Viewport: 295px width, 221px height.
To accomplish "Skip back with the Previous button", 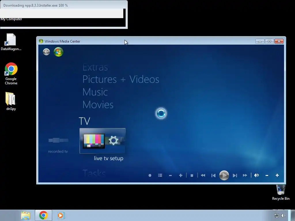I will coord(213,175).
